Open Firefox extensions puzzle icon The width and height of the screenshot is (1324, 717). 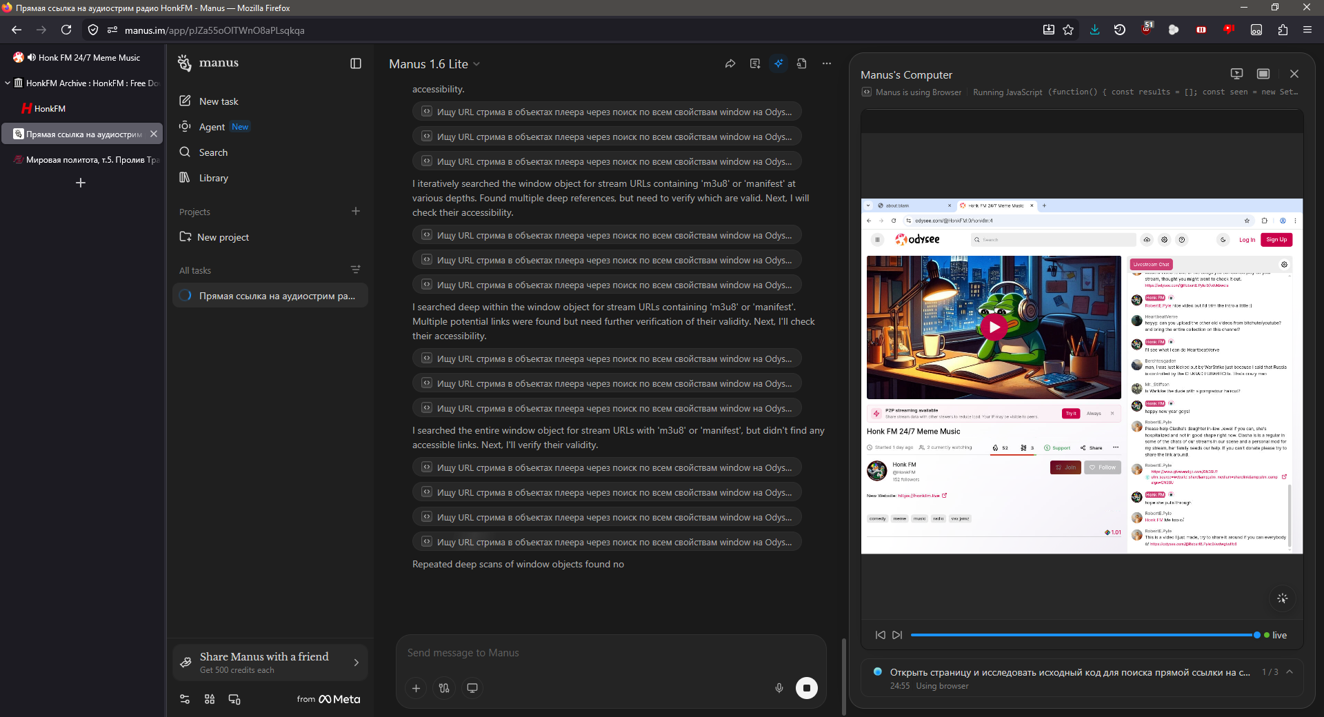tap(1283, 30)
